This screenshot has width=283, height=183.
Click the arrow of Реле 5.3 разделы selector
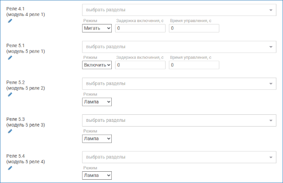pos(271,120)
